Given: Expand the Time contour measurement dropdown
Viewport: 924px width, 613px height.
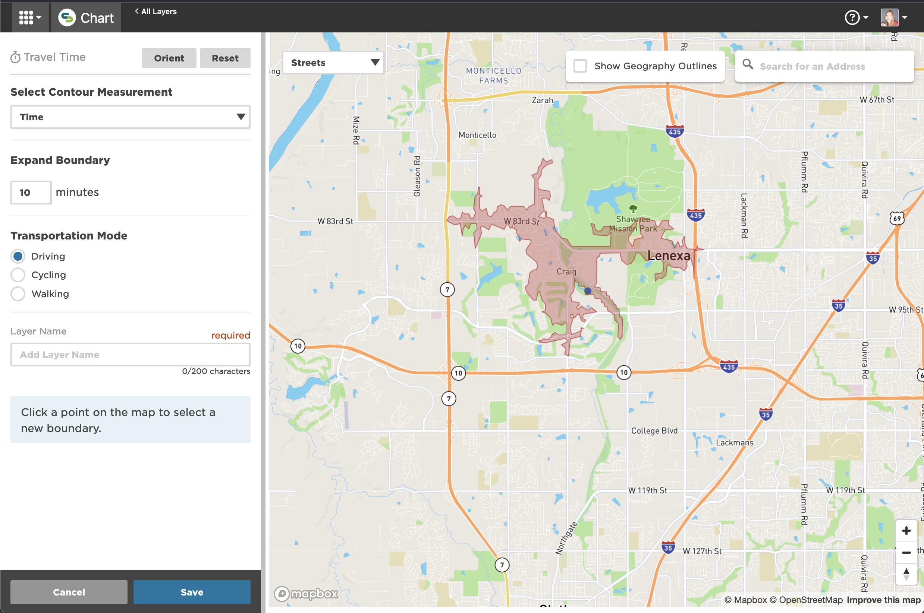Looking at the screenshot, I should (x=131, y=117).
